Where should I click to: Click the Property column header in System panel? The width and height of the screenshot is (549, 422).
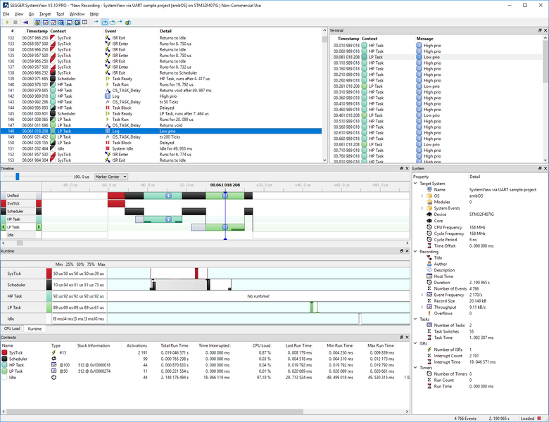(x=420, y=177)
